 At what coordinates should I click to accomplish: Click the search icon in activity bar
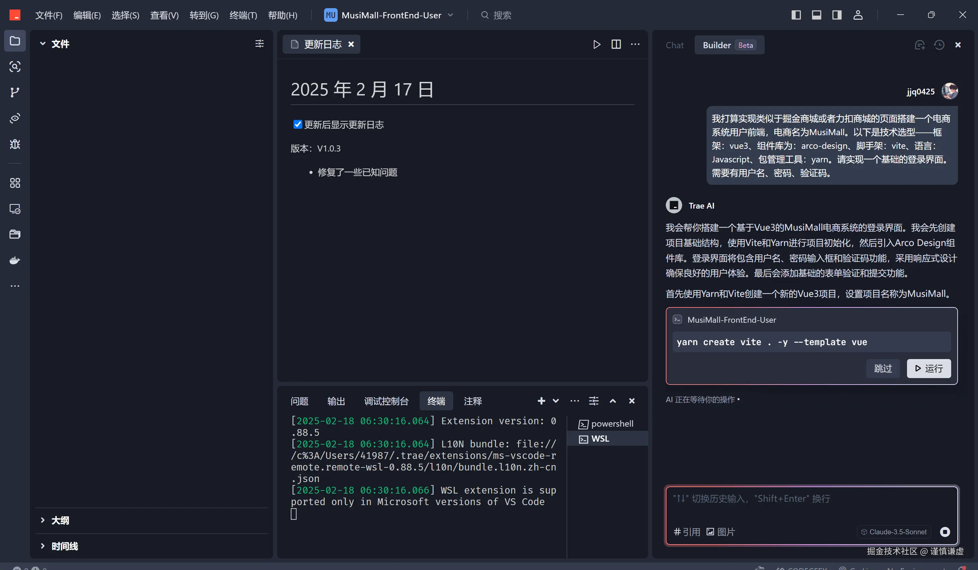tap(15, 67)
